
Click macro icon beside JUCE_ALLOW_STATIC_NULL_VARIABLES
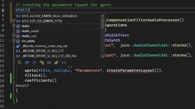(x=18, y=16)
